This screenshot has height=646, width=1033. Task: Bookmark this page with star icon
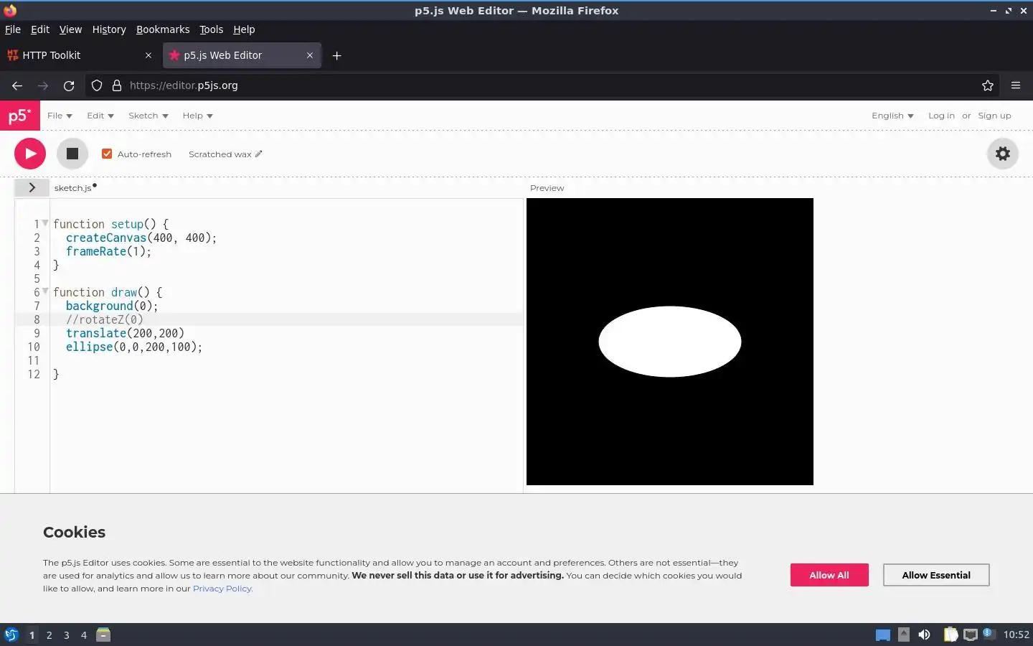[988, 85]
